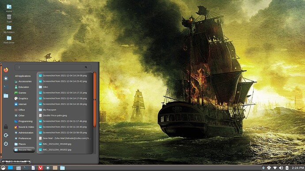Focus the menu search field
305x171 pixels.
pos(53,67)
